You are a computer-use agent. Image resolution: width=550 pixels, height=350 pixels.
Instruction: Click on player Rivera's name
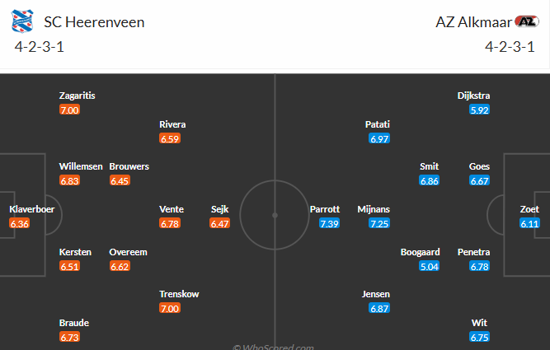[x=172, y=124]
